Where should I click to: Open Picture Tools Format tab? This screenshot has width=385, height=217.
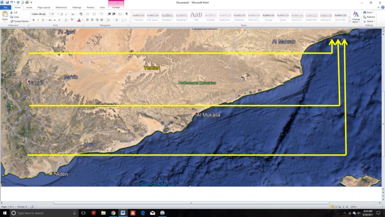pyautogui.click(x=116, y=7)
